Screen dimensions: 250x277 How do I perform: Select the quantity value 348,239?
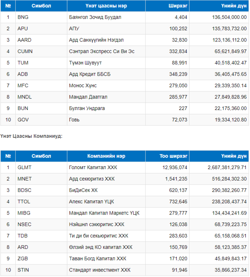pyautogui.click(x=178, y=74)
